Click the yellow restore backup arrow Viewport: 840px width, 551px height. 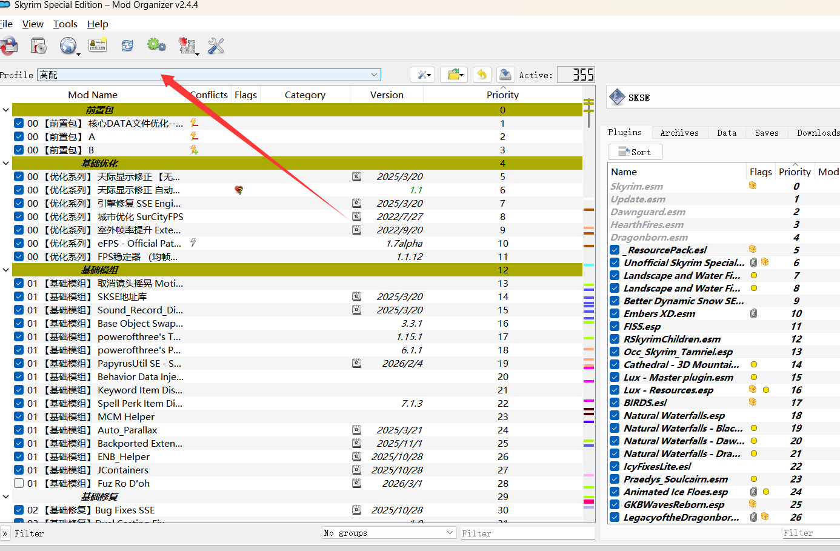482,75
